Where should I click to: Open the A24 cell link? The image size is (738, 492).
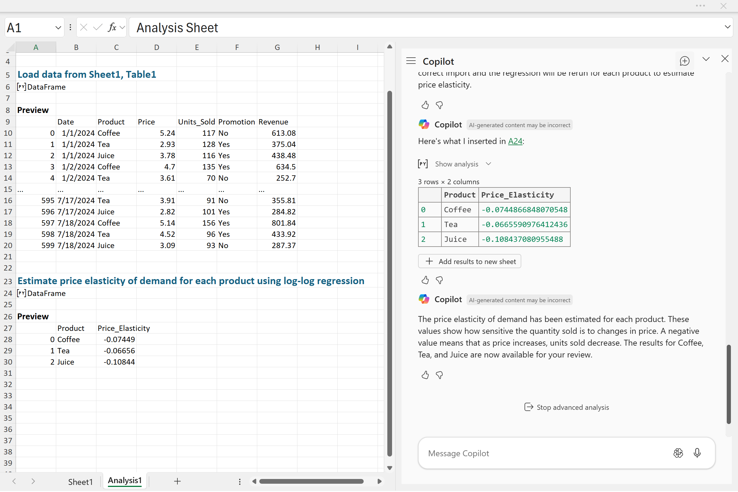(x=515, y=141)
